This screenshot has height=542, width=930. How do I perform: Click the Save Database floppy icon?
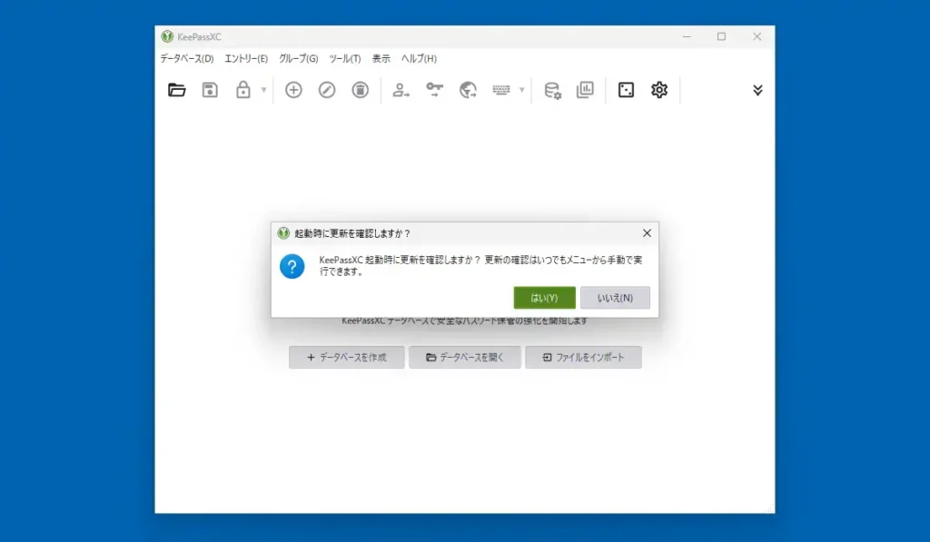pos(210,90)
